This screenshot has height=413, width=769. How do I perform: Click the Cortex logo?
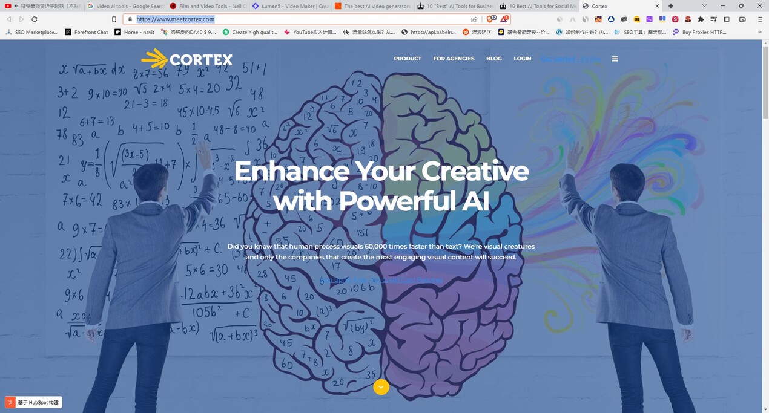(x=187, y=59)
